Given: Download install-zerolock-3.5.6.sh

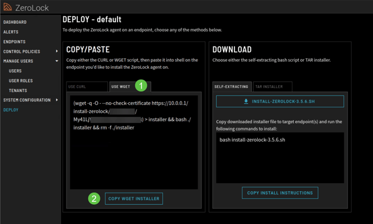Looking at the screenshot, I should tap(280, 102).
